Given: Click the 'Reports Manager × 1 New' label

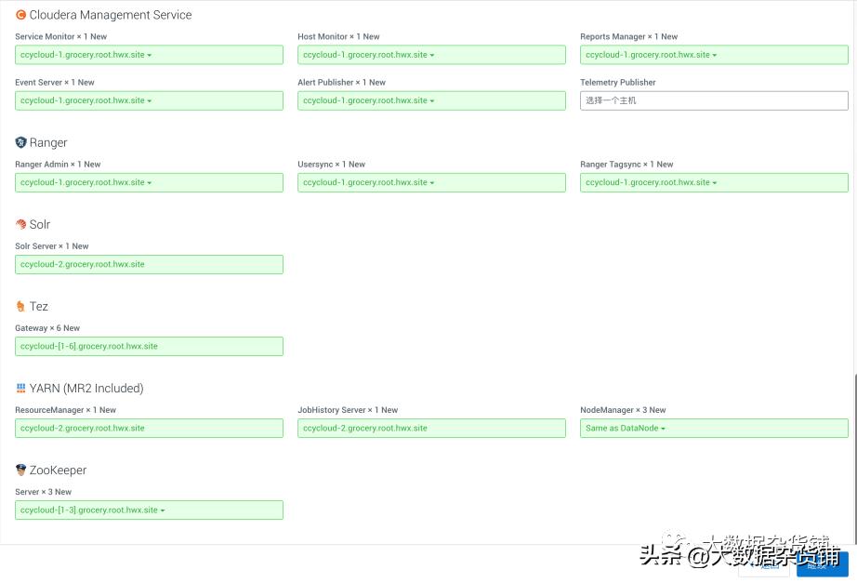Looking at the screenshot, I should [x=628, y=36].
